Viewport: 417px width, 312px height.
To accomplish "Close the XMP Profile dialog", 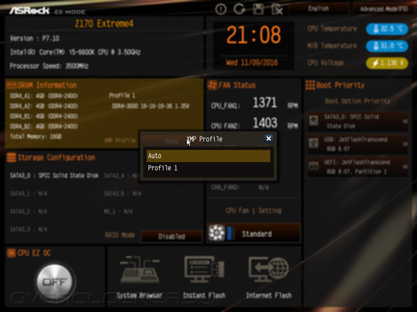I will click(x=268, y=139).
